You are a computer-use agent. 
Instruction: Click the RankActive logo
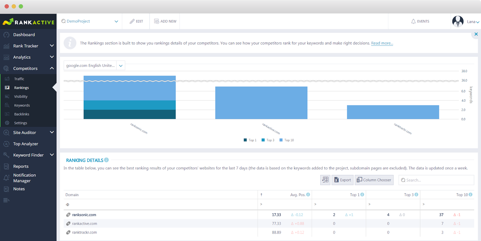[x=28, y=22]
